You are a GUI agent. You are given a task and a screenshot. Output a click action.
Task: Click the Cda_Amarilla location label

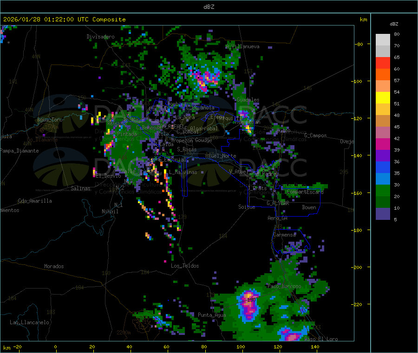tap(35, 201)
